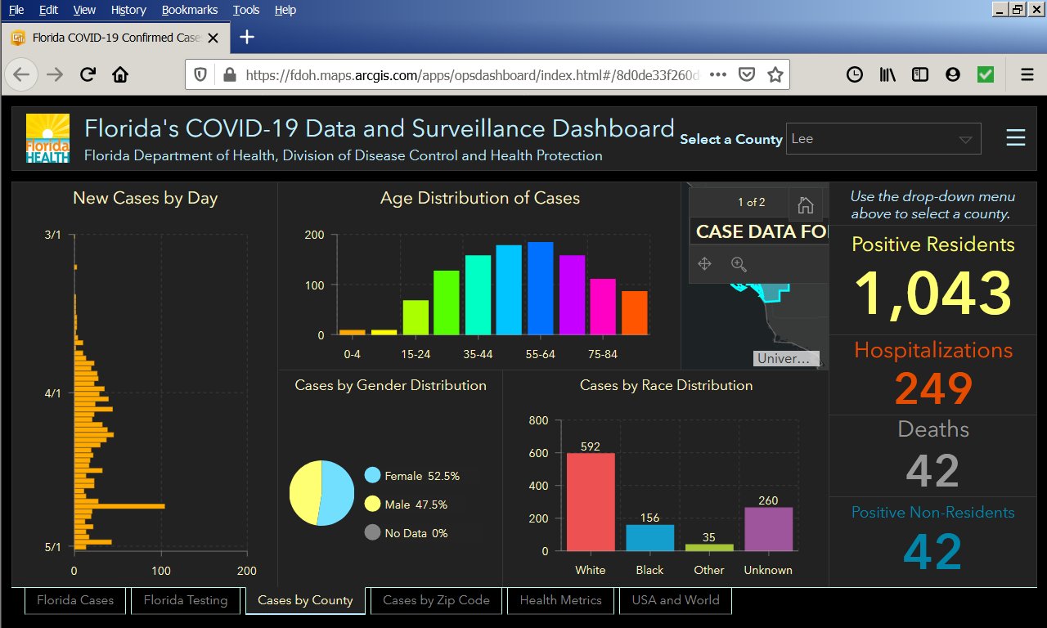
Task: Open the Firefox history clock icon
Action: point(854,75)
